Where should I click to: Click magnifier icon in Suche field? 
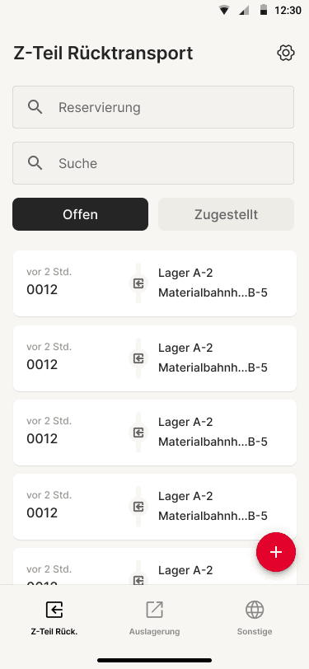(x=35, y=163)
